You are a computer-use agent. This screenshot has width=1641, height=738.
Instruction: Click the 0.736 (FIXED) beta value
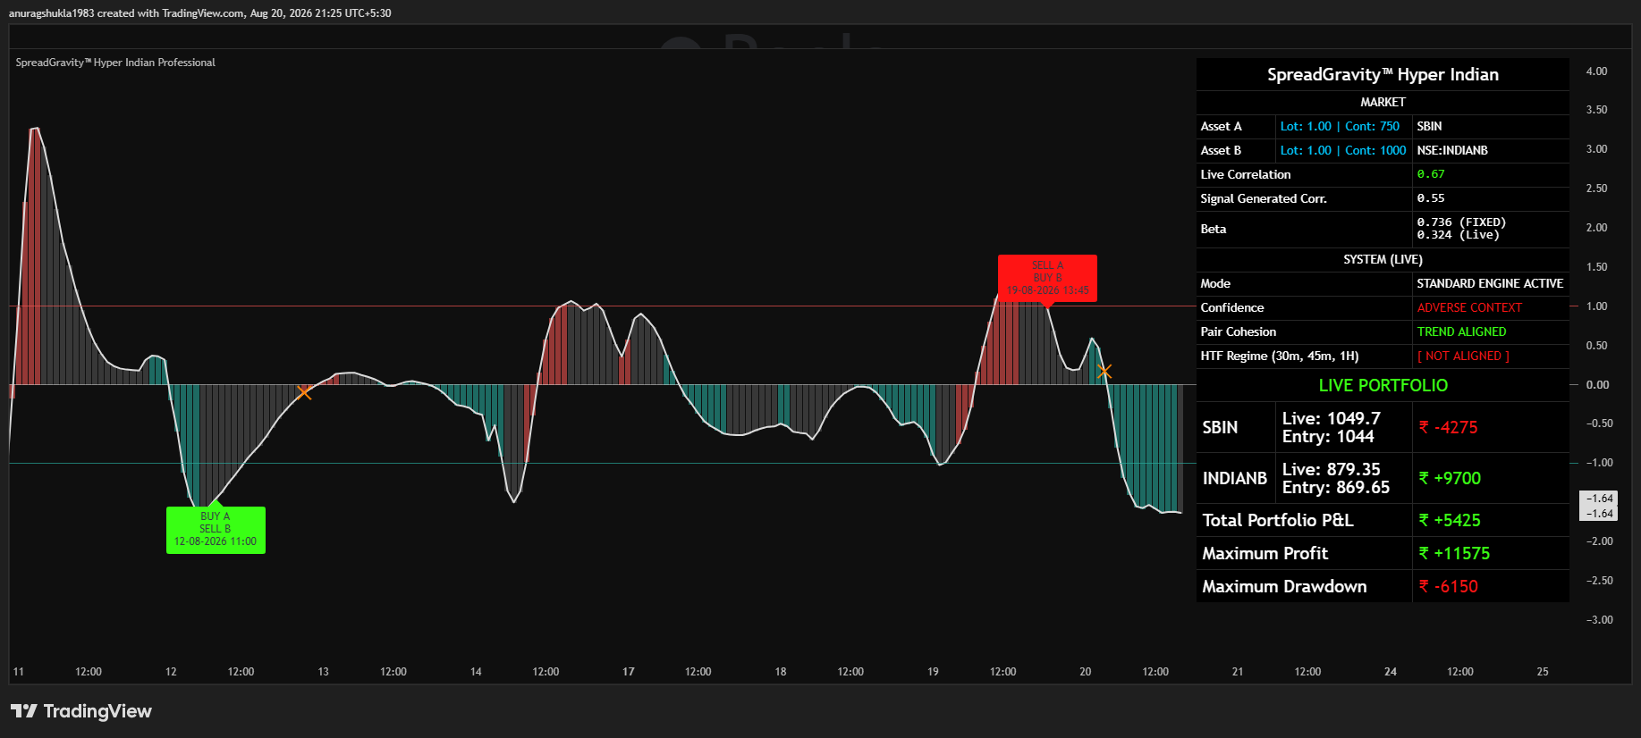click(x=1461, y=222)
